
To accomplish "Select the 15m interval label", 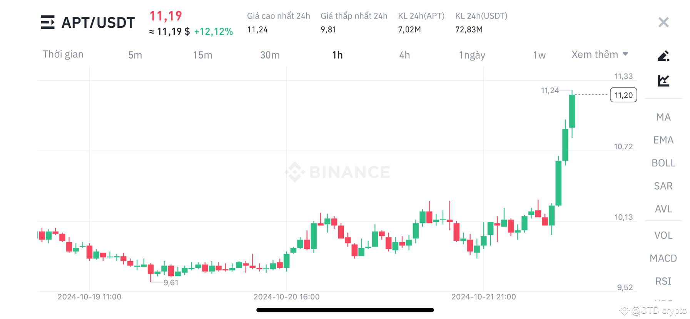I will [202, 55].
